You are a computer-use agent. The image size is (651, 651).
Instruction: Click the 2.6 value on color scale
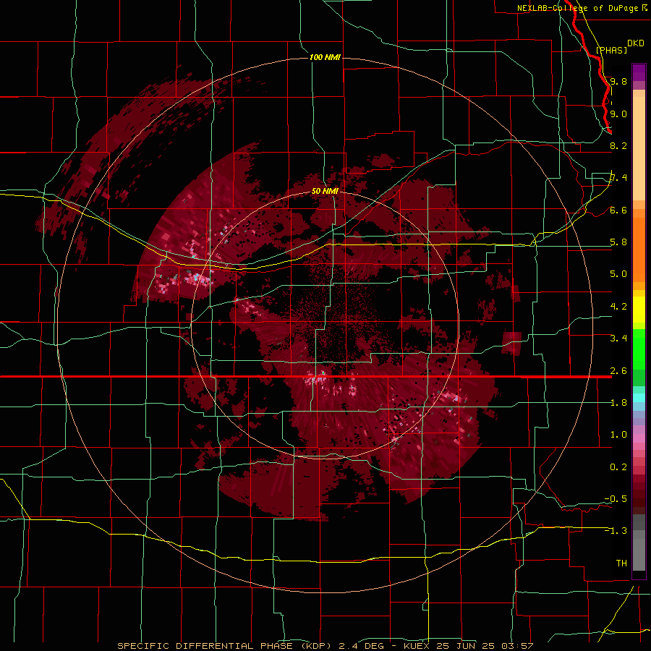click(618, 371)
